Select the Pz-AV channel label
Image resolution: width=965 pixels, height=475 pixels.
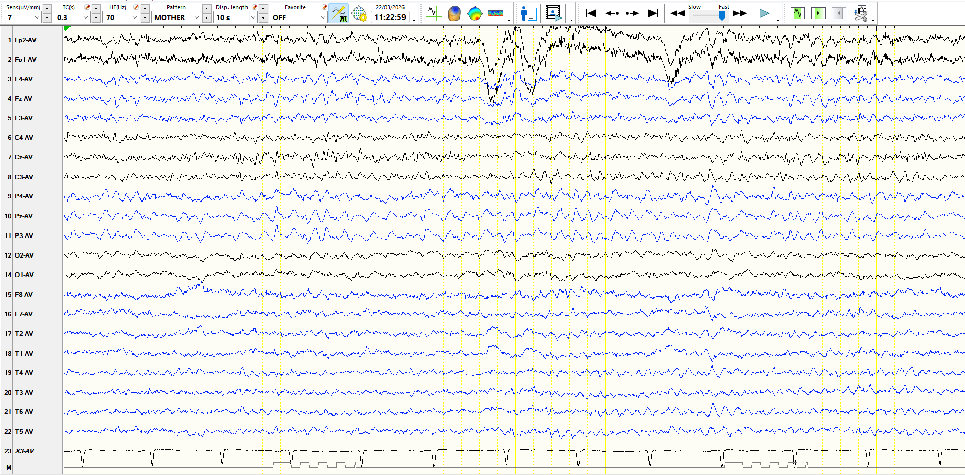point(24,216)
